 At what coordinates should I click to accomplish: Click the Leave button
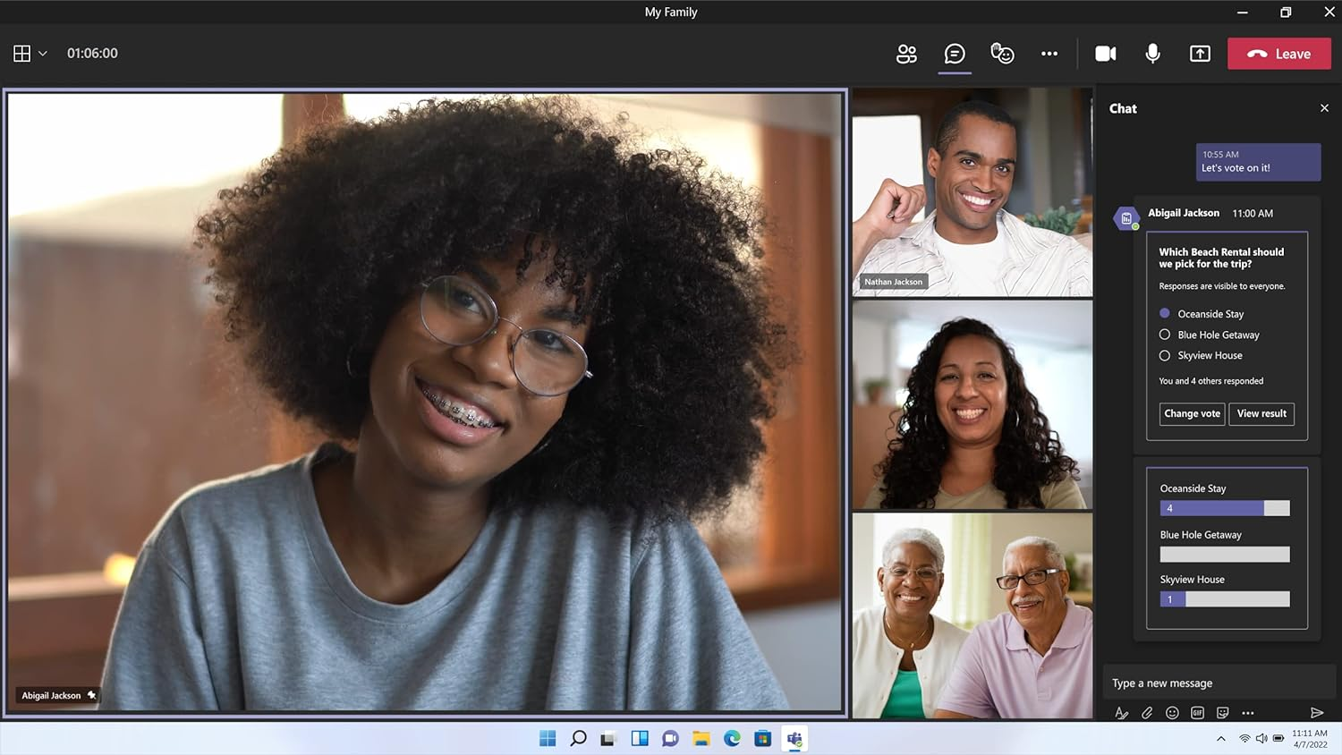(1278, 53)
